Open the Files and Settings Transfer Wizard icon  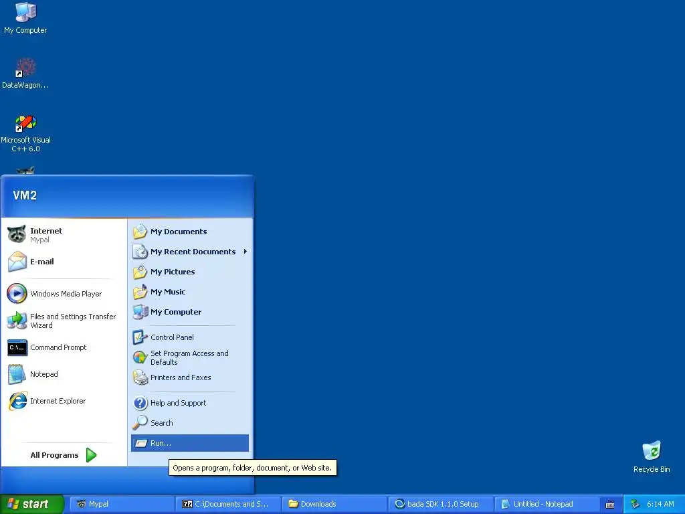pyautogui.click(x=17, y=321)
